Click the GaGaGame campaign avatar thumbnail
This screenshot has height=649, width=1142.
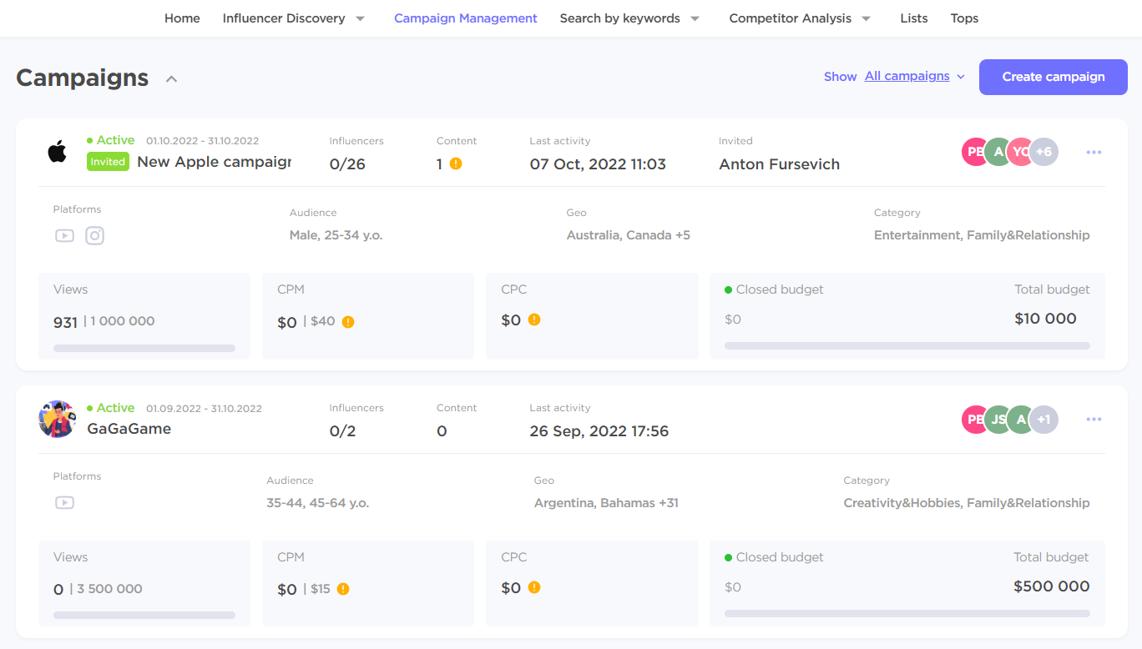[58, 419]
